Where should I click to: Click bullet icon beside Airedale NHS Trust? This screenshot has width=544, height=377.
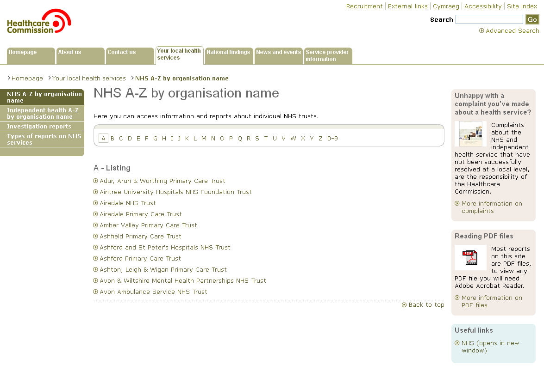(x=96, y=203)
